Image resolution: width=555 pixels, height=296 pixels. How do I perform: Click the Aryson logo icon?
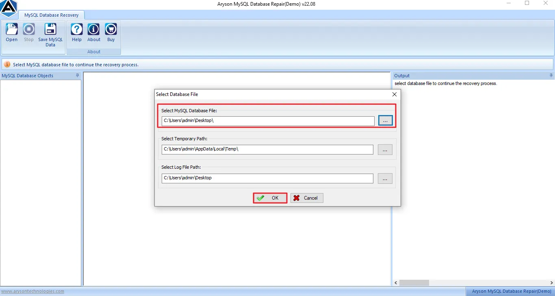tap(8, 8)
